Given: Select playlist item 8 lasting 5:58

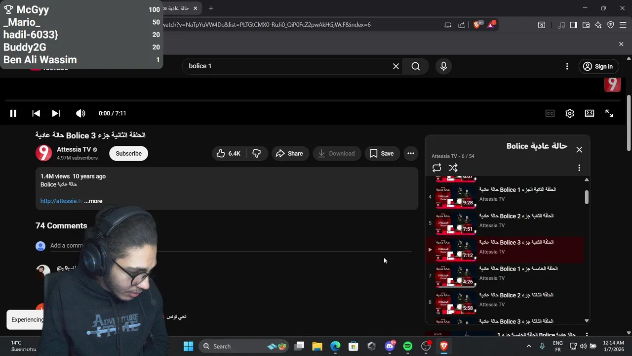Looking at the screenshot, I should 505,302.
